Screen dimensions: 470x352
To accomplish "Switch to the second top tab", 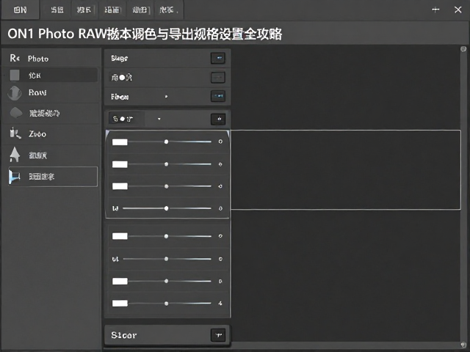I will [57, 10].
